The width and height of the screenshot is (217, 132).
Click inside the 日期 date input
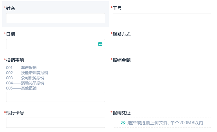51,44
